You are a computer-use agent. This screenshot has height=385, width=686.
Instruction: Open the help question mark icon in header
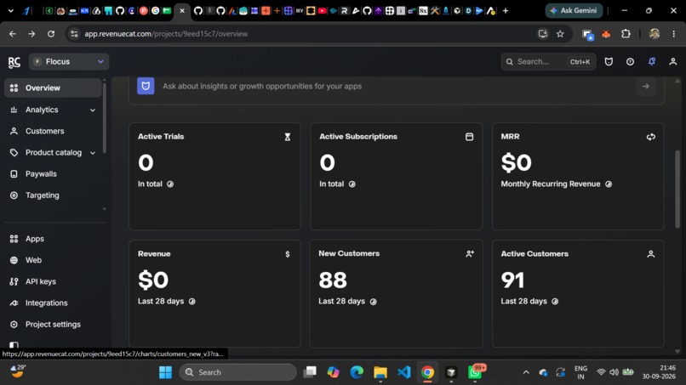(x=630, y=62)
